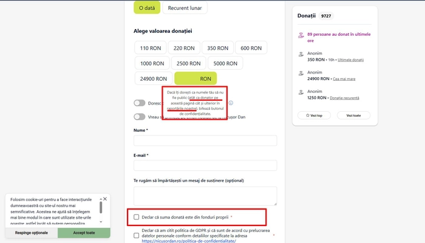The height and width of the screenshot is (243, 425).
Task: Click the star icon in Vezi top
Action: (308, 115)
